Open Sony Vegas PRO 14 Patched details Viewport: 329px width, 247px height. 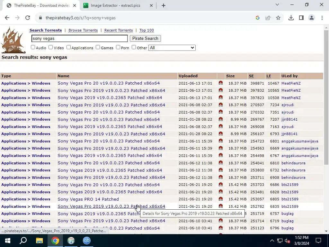[88, 199]
